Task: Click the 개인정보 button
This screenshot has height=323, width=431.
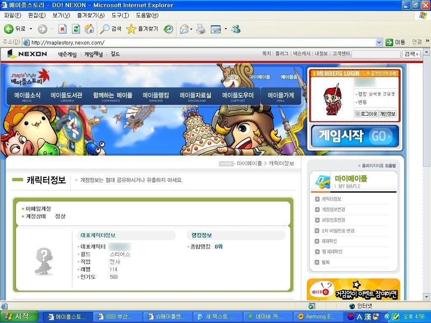Action: click(x=388, y=114)
